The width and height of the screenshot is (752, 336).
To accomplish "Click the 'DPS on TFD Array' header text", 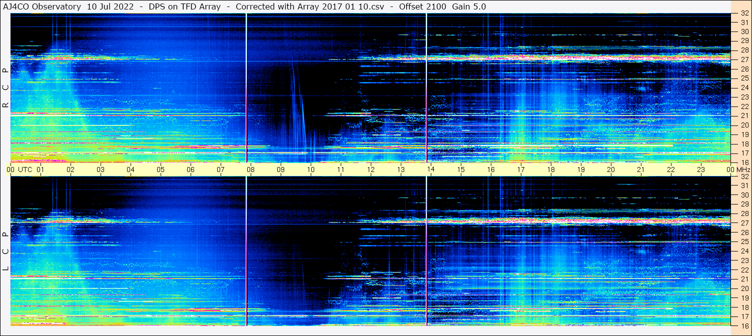I will 185,7.
